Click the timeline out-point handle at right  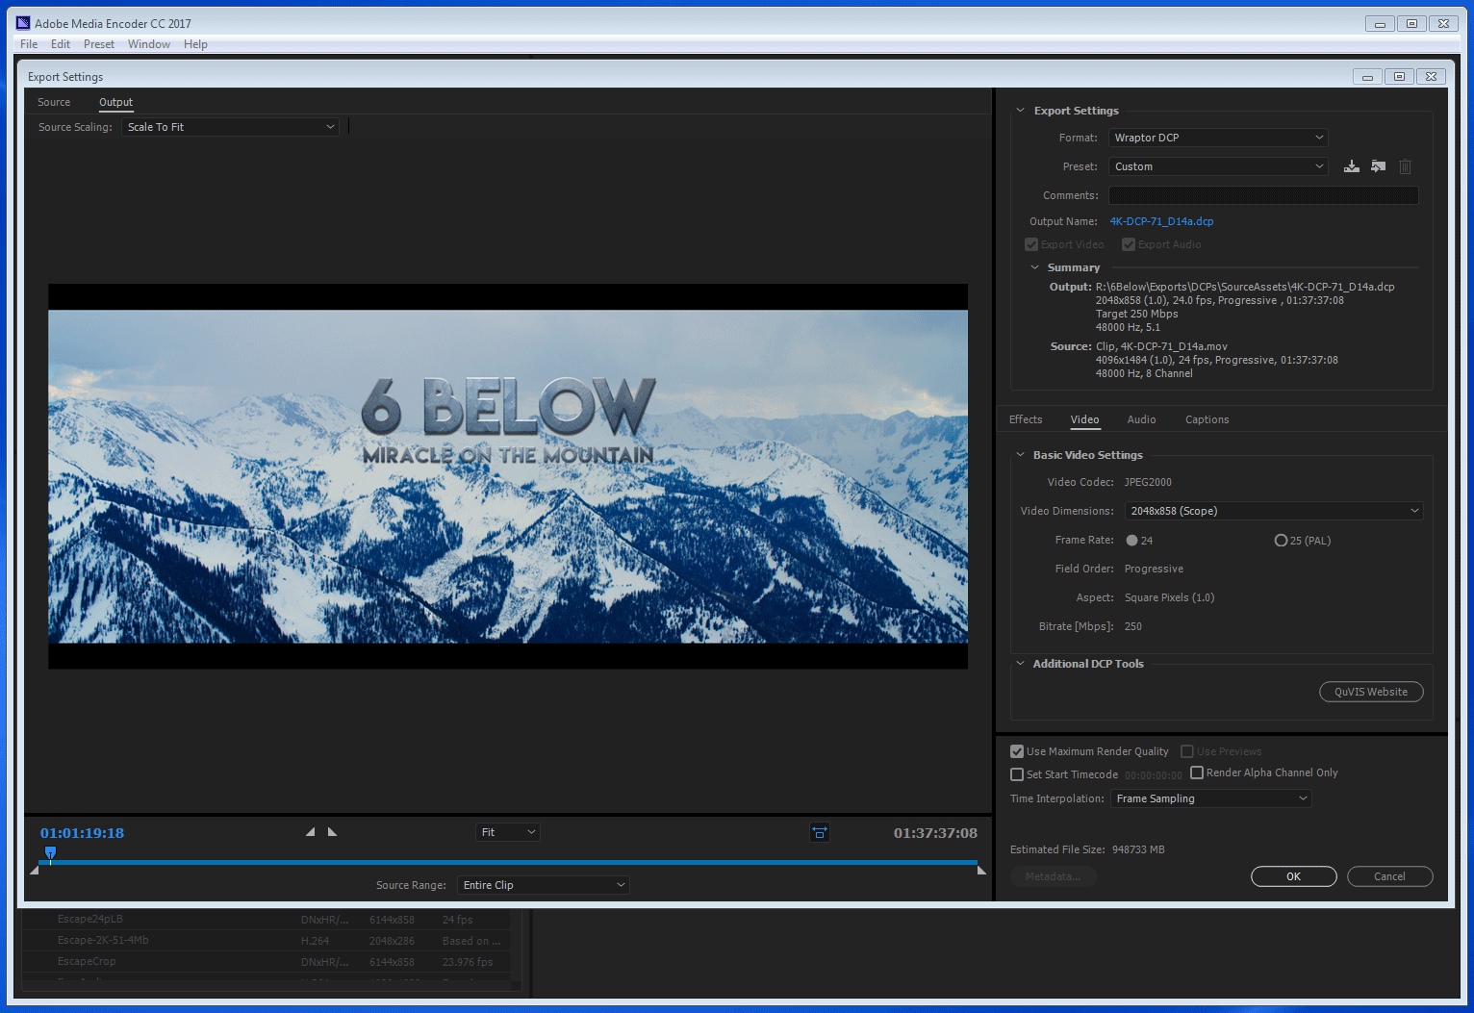(981, 871)
